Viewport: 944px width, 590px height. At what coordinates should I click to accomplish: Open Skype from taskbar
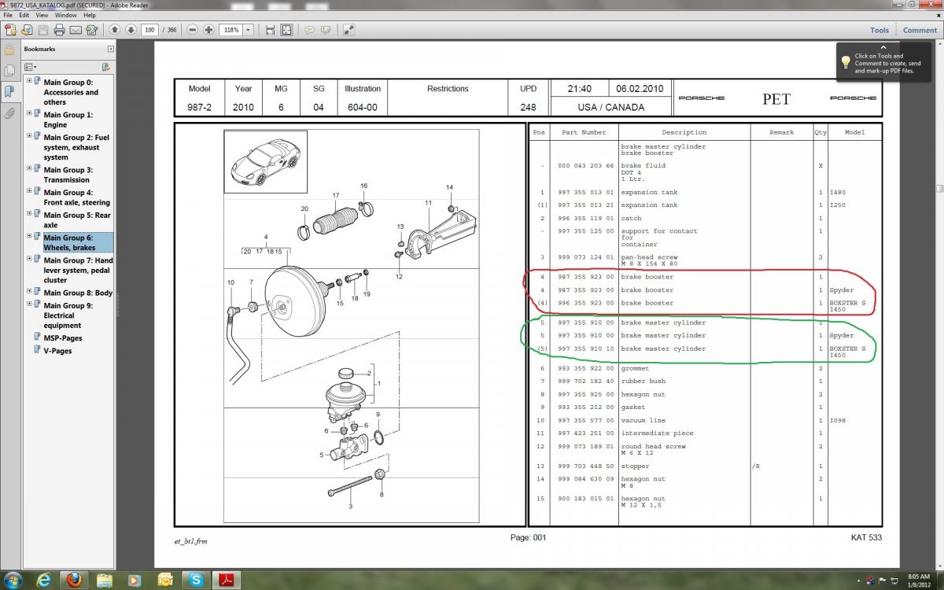pos(194,580)
